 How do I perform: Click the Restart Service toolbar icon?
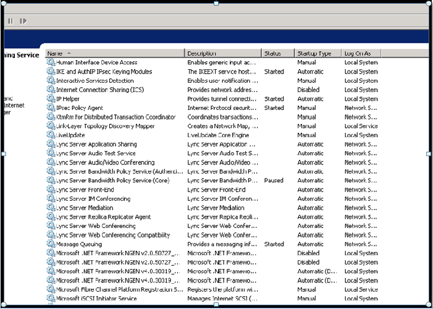(23, 21)
